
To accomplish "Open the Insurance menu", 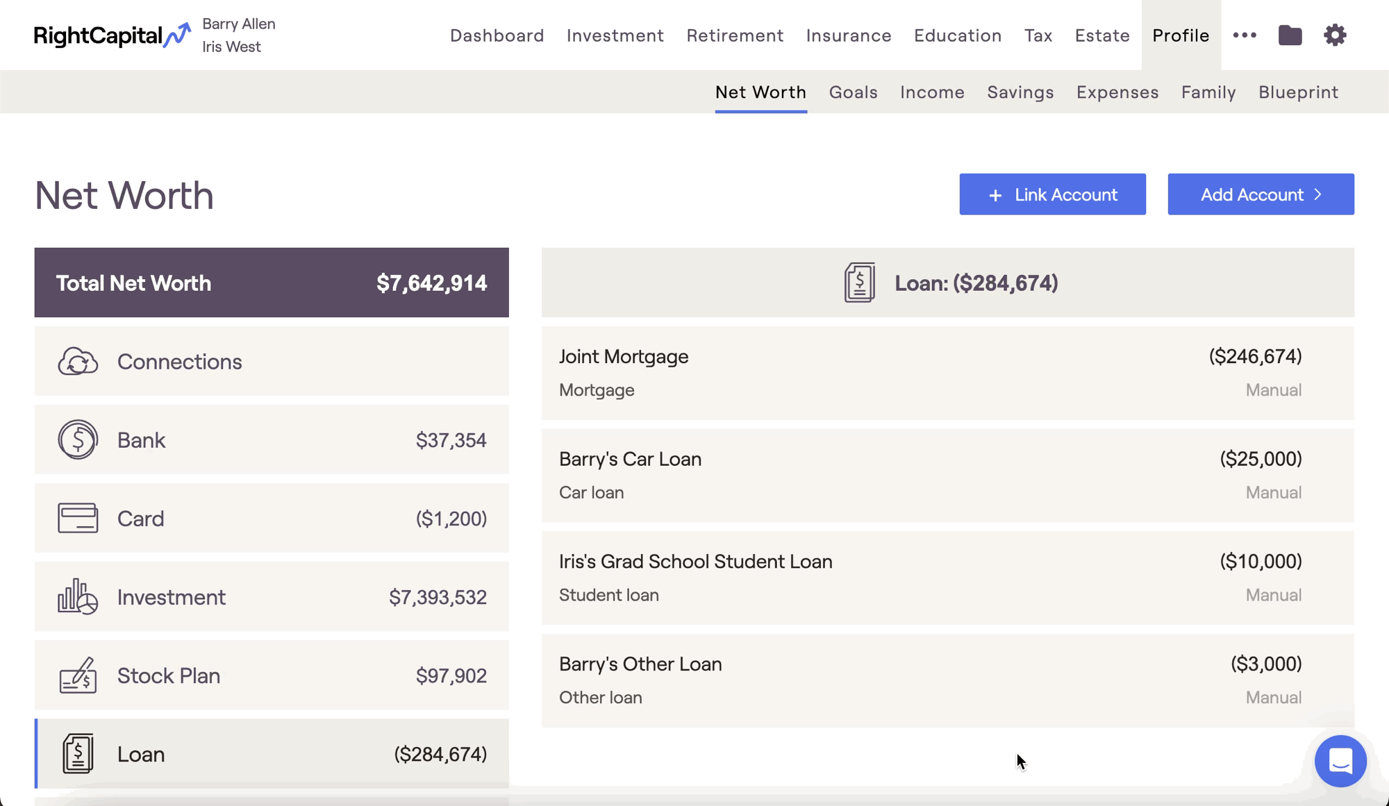I will (x=849, y=35).
